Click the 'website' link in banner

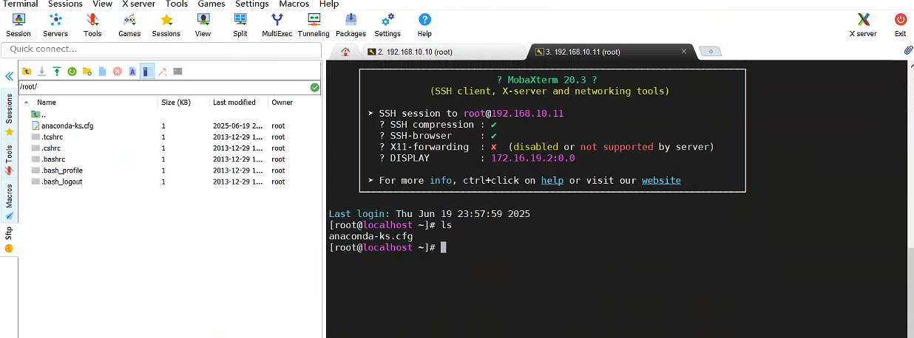click(x=661, y=180)
